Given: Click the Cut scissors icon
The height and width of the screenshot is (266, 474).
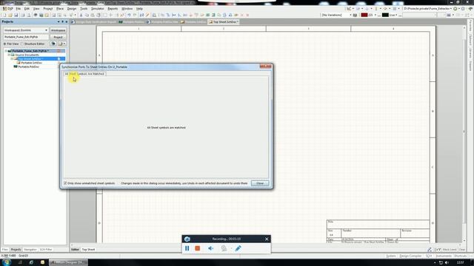Looking at the screenshot, I should pos(81,15).
